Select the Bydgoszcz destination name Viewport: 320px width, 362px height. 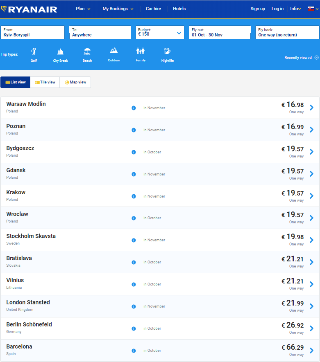tap(20, 148)
